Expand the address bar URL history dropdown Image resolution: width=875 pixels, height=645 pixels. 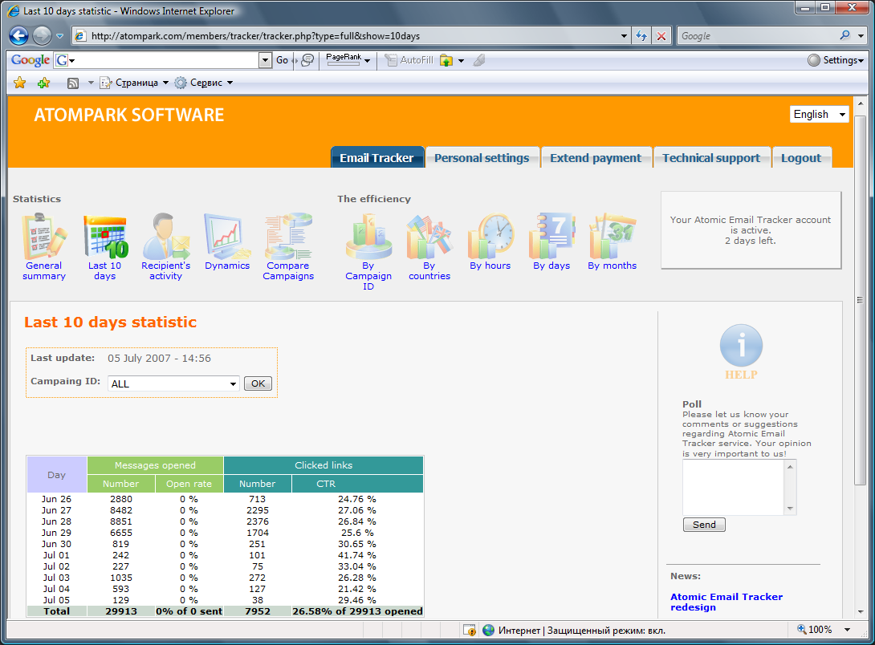tap(624, 36)
